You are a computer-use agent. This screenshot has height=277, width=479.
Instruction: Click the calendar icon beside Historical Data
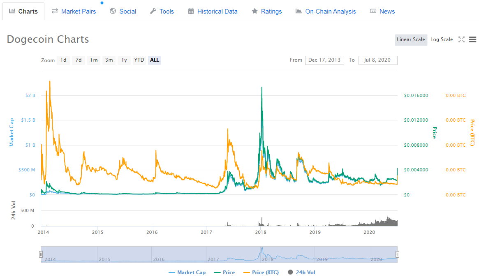tap(191, 11)
